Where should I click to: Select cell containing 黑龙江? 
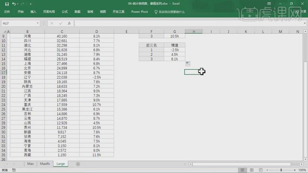tap(27, 109)
